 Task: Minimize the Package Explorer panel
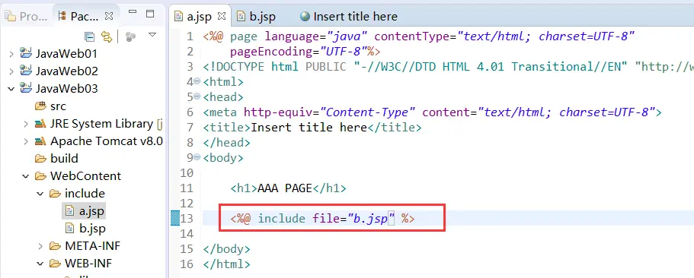[133, 13]
